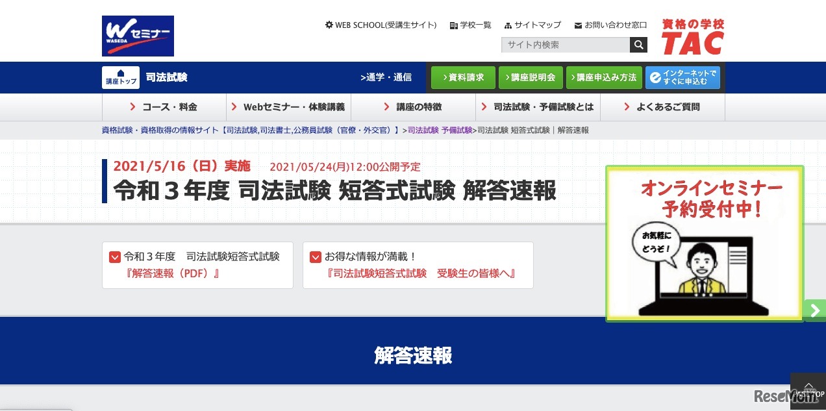Expand the Webセミナー・体験講義 menu
Screen dimensions: 826x411
(288, 107)
